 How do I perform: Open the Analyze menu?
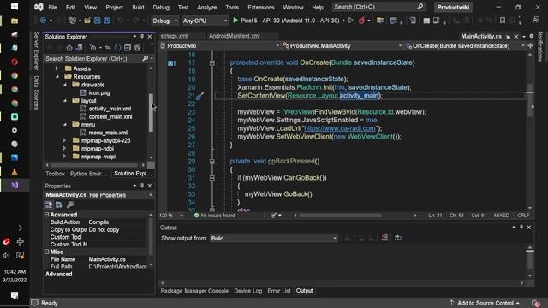(x=207, y=8)
